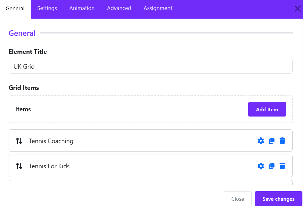Viewport: 303px width, 211px height.
Task: Click the Grid Items label
Action: (24, 88)
